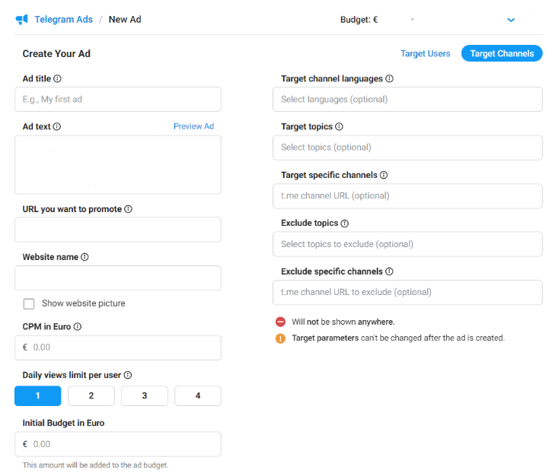552x476 pixels.
Task: Select the Target Channels tab
Action: tap(502, 53)
